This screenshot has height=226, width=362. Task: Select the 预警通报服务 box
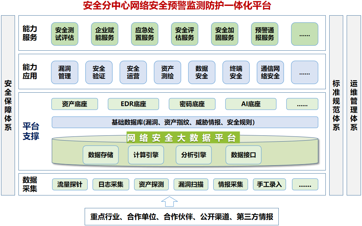264,34
